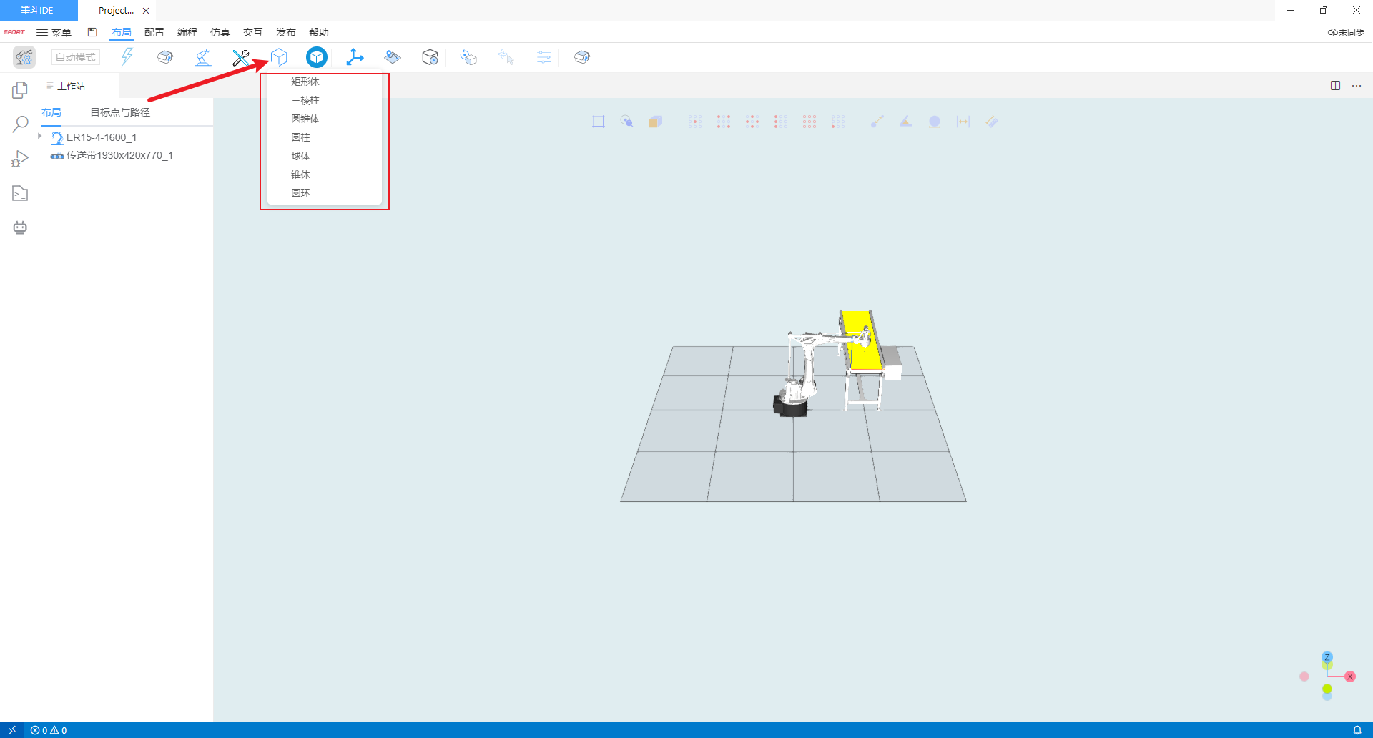Click the zoom-to-fit magnifier viewport icon
The image size is (1373, 738).
[626, 122]
